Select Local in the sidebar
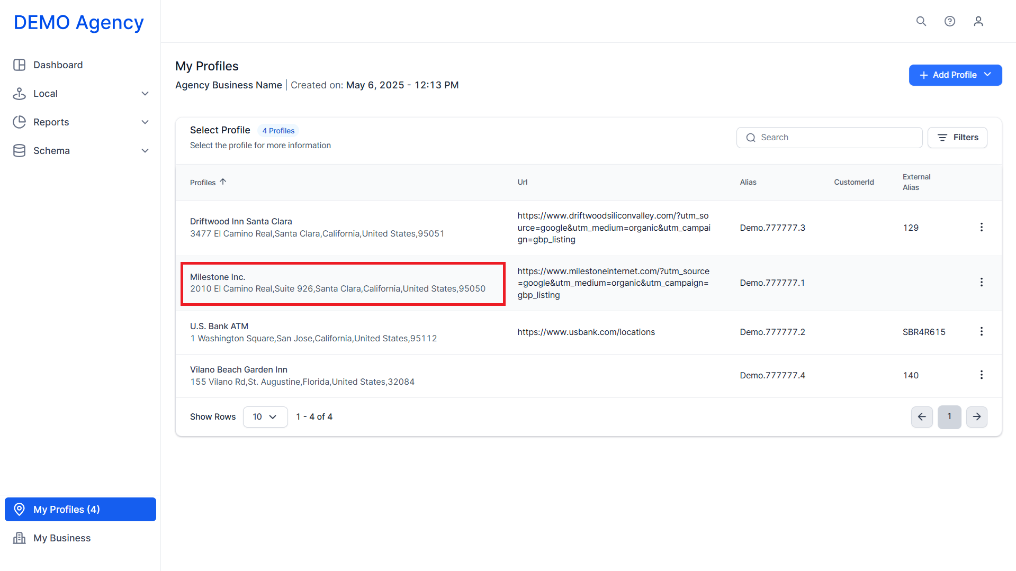 [80, 94]
